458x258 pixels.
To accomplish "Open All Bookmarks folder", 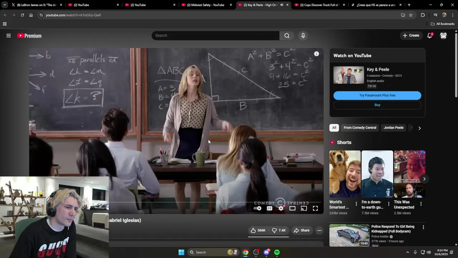I will 443,24.
